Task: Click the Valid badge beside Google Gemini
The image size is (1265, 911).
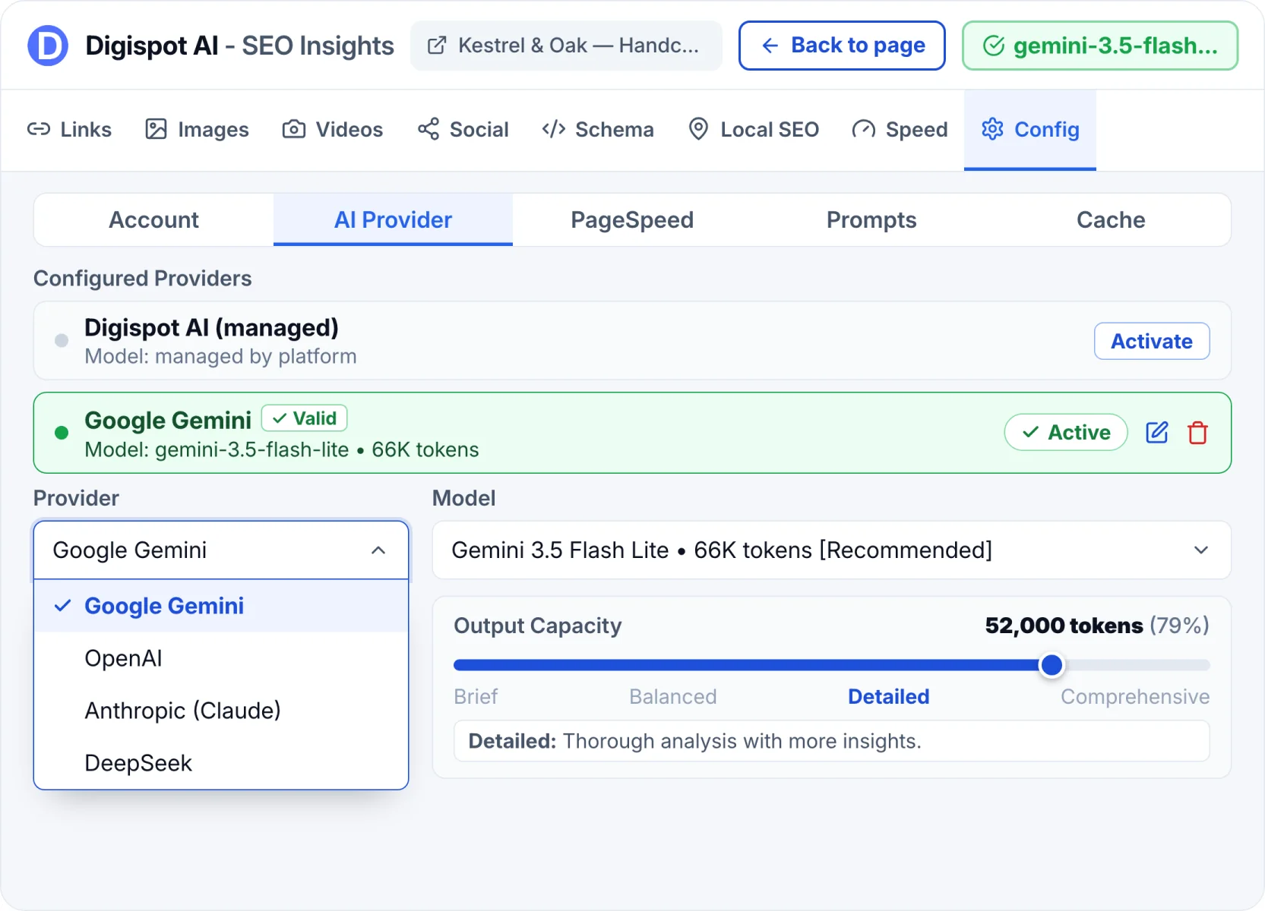Action: tap(305, 418)
